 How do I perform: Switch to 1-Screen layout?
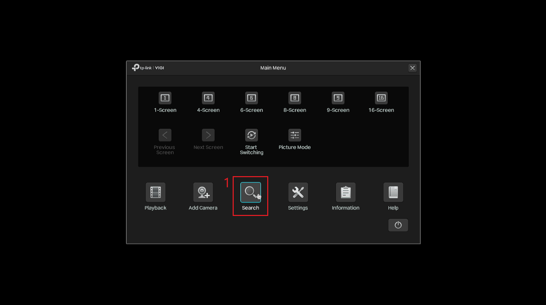click(165, 98)
